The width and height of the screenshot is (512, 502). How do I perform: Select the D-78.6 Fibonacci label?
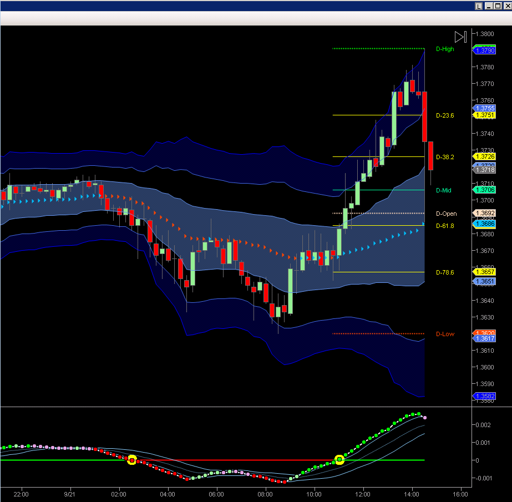445,272
